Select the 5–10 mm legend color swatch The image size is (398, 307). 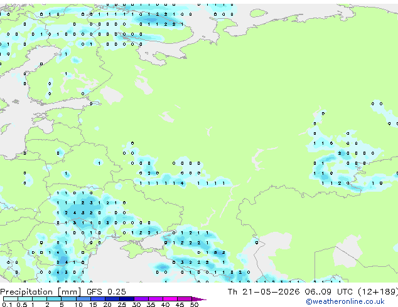coord(68,299)
